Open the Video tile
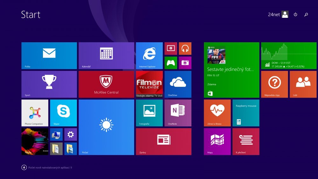 point(171,48)
